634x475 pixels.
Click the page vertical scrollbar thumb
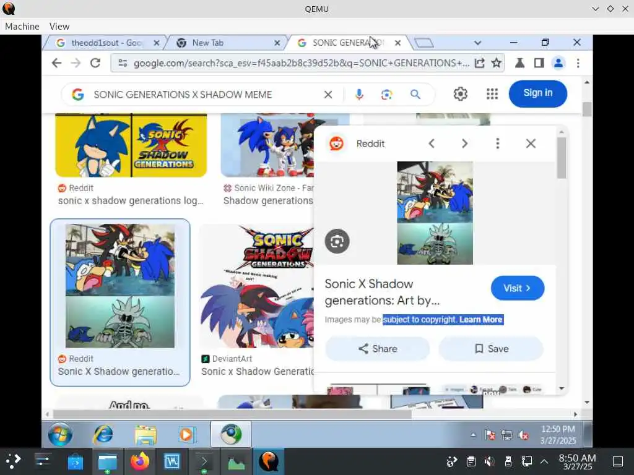pyautogui.click(x=587, y=109)
